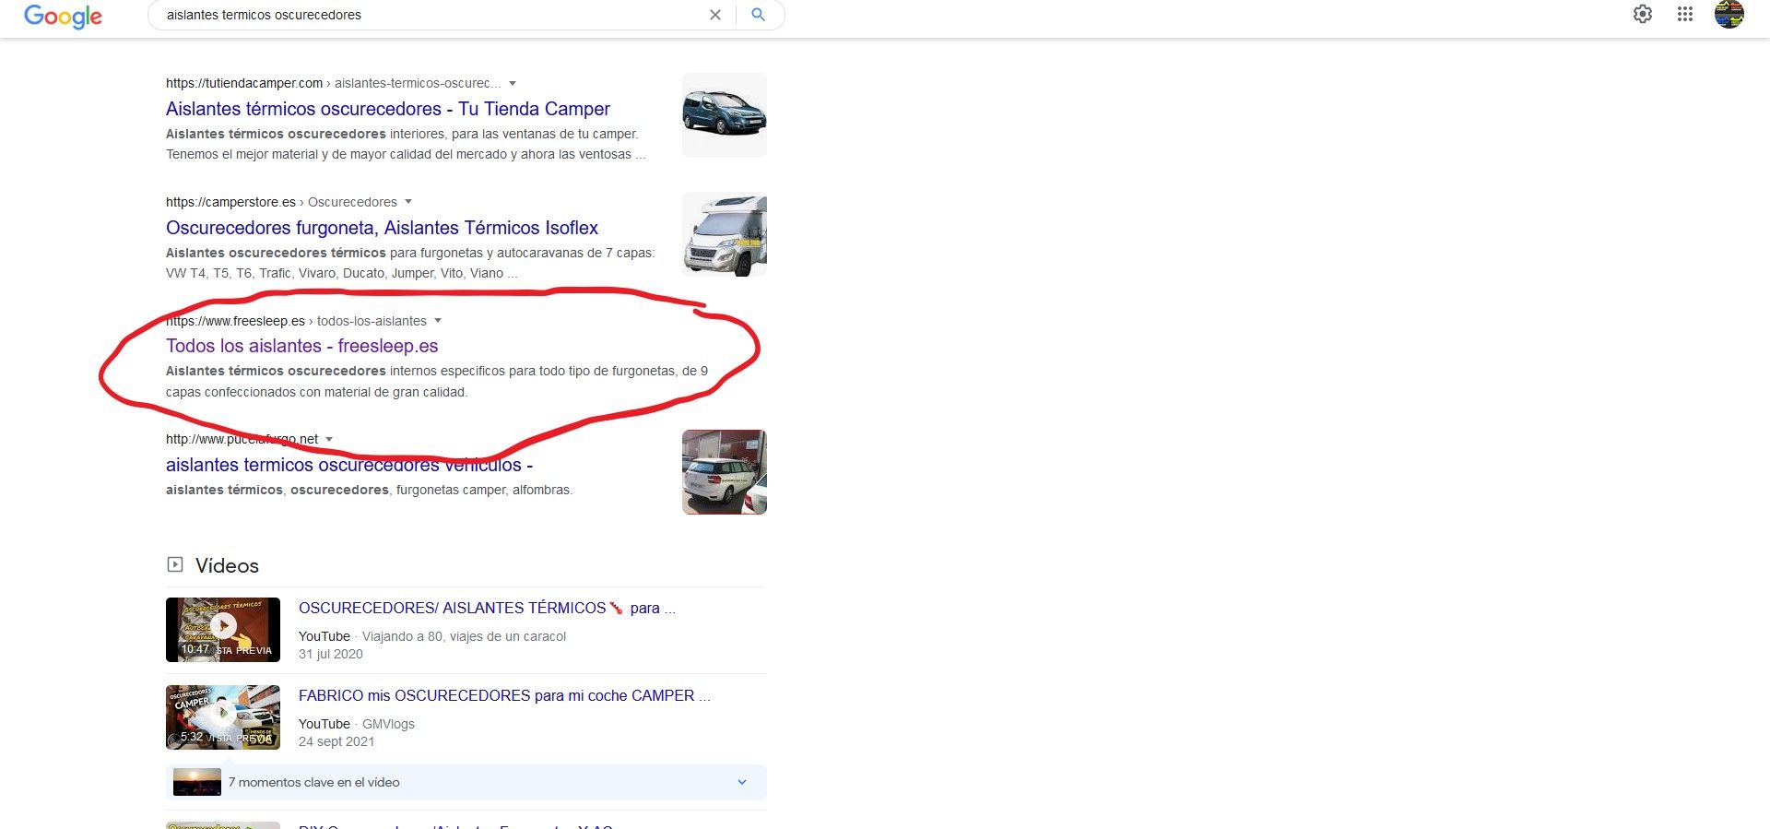Screen dimensions: 1770x829
Task: Click the https://tutiendacamper.com URL text
Action: [x=244, y=83]
